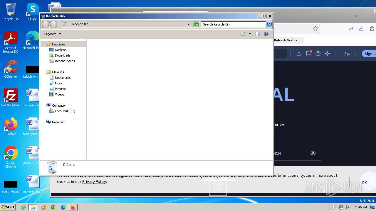Viewport: 376px width, 211px height.
Task: Click the webpage help question icon
Action: (318, 54)
